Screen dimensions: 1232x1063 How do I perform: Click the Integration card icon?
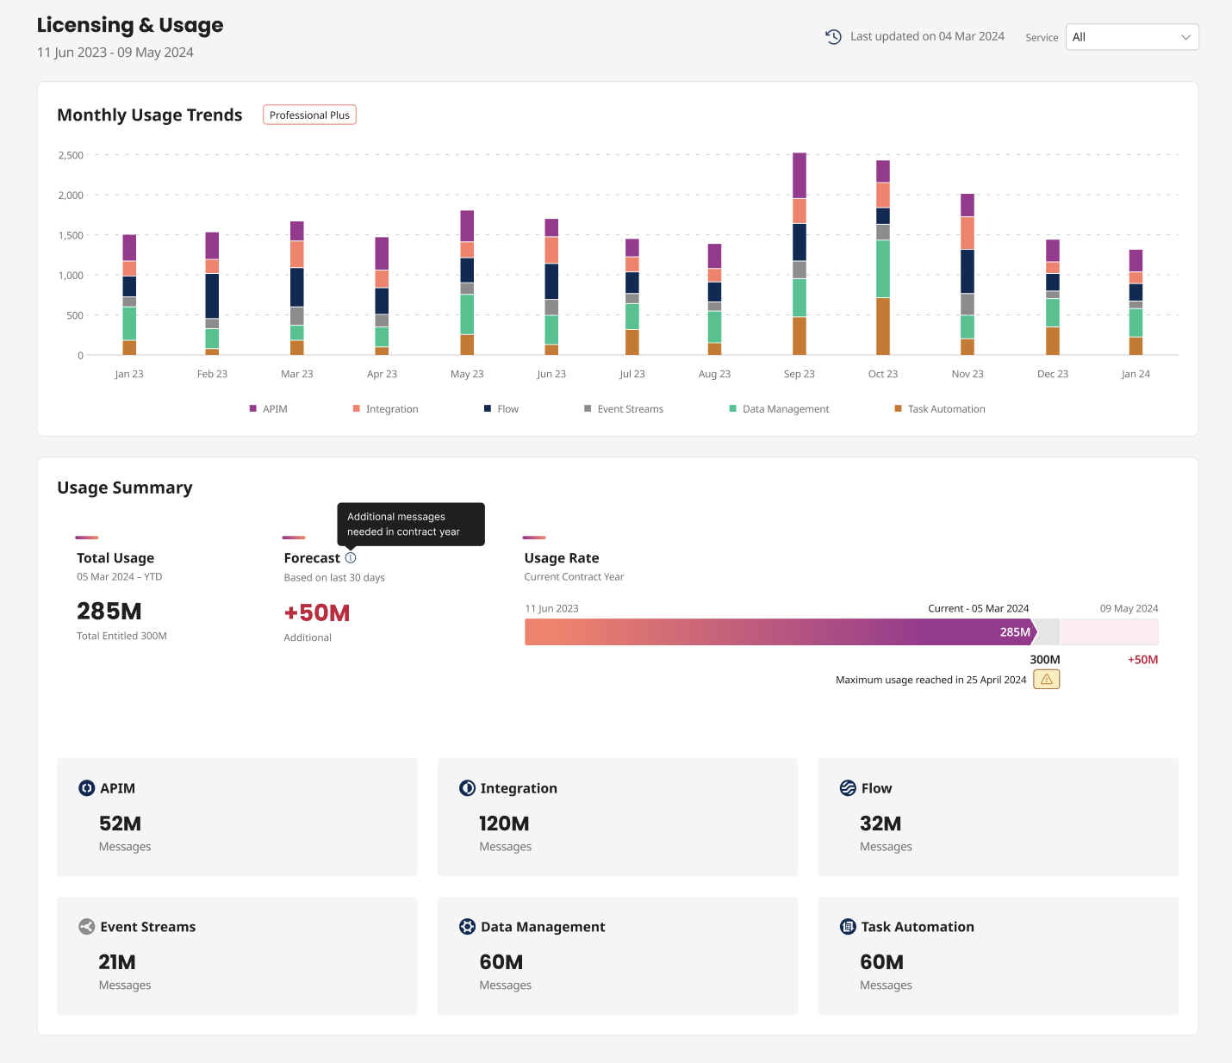467,788
